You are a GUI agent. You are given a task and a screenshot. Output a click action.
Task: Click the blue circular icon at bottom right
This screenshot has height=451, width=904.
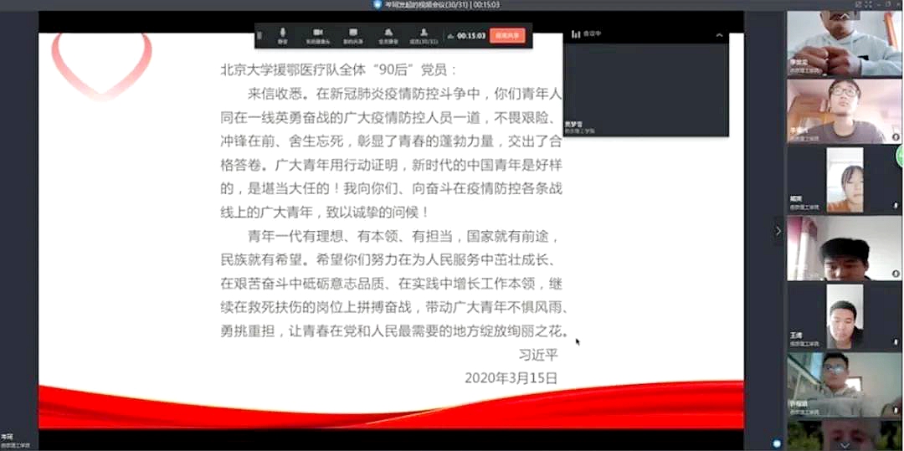(x=778, y=443)
